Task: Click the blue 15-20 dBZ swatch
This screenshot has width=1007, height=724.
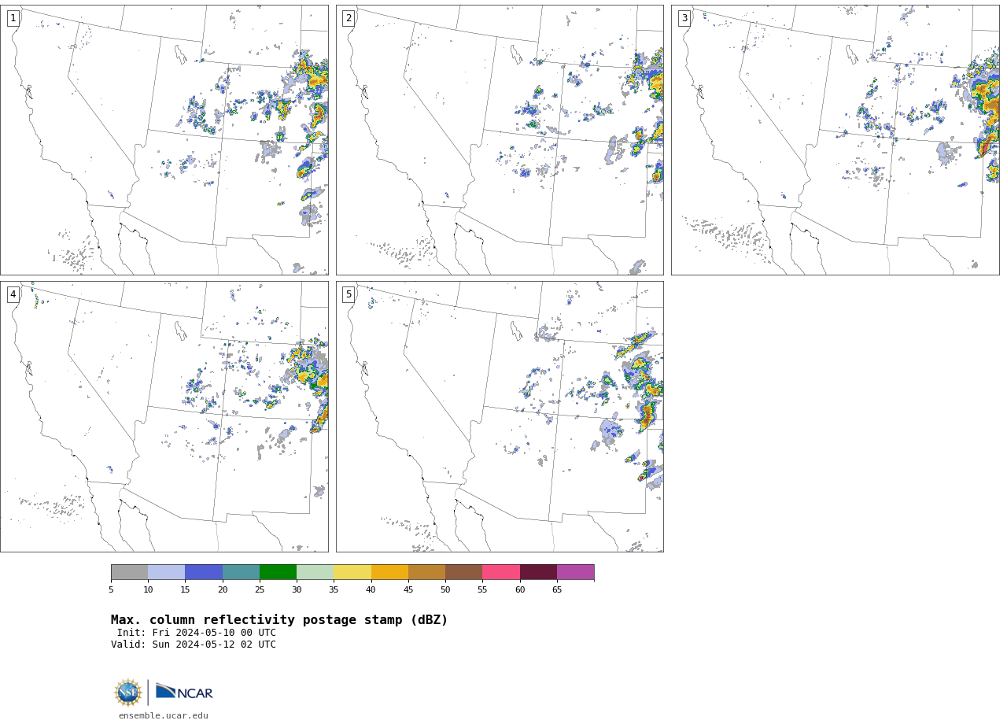Action: pos(204,572)
